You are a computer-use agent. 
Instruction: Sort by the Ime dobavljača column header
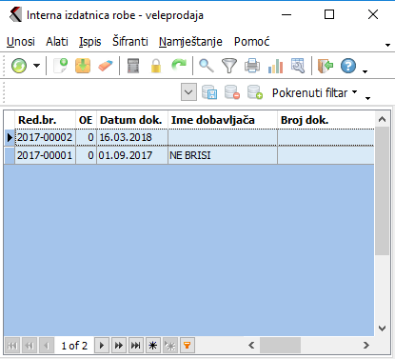click(x=223, y=120)
